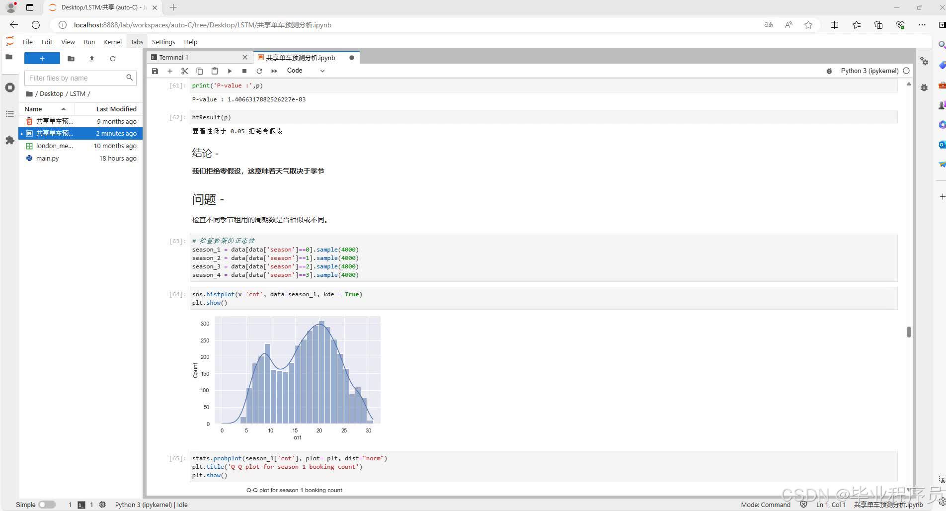Toggle Simple interface mode switch
Viewport: 946px width, 511px height.
tap(47, 505)
